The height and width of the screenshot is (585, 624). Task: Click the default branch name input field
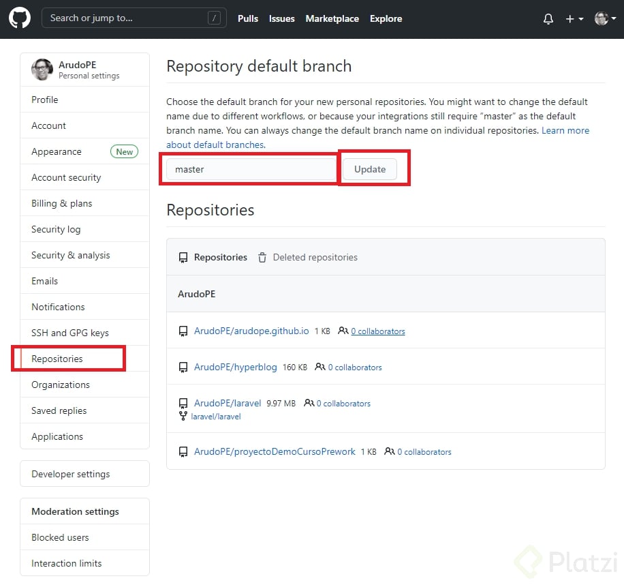(x=251, y=169)
